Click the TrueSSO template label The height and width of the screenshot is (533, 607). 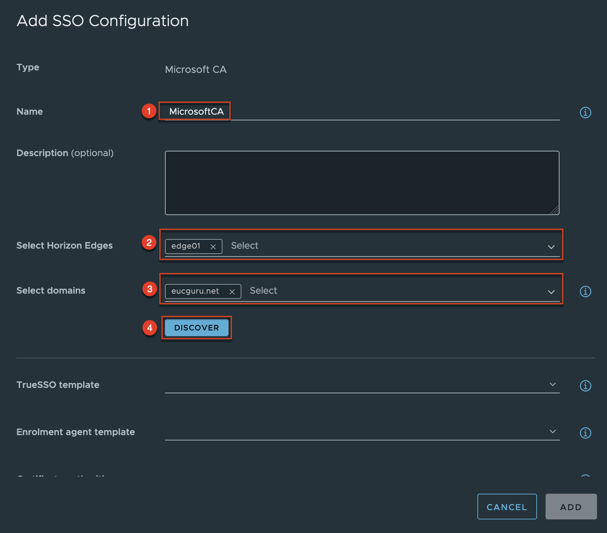click(58, 385)
